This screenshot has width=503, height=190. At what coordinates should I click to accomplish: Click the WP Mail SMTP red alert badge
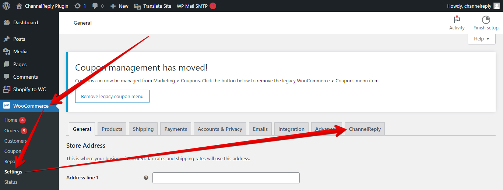click(213, 6)
